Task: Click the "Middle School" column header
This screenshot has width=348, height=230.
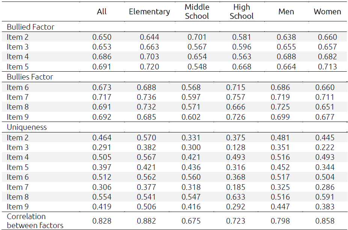Action: point(197,12)
